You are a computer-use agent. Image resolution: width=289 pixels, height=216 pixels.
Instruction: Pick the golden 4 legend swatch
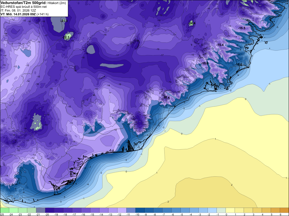pos(266,210)
